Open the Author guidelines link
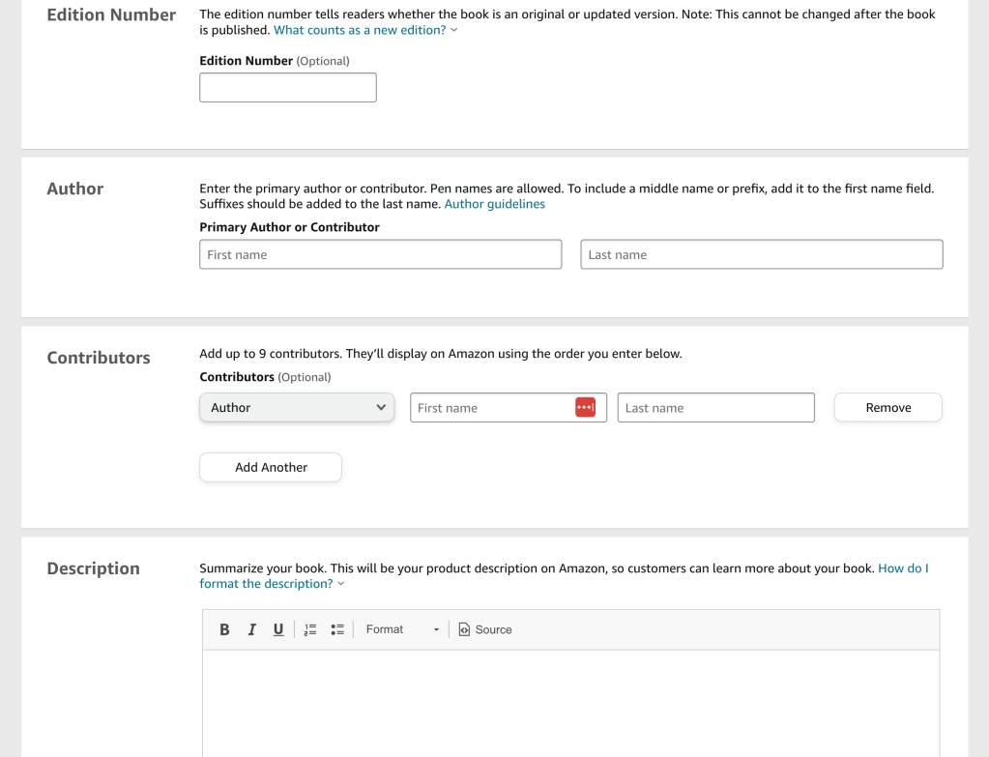The width and height of the screenshot is (989, 757). coord(494,204)
